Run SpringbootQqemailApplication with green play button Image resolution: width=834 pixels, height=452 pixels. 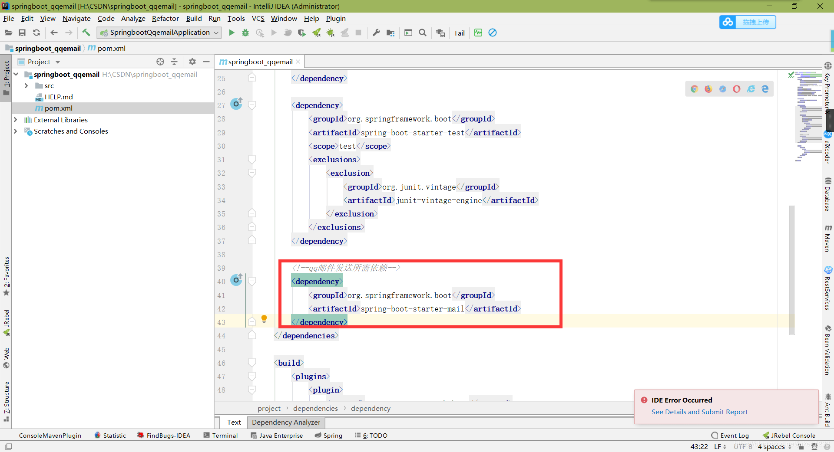click(232, 33)
